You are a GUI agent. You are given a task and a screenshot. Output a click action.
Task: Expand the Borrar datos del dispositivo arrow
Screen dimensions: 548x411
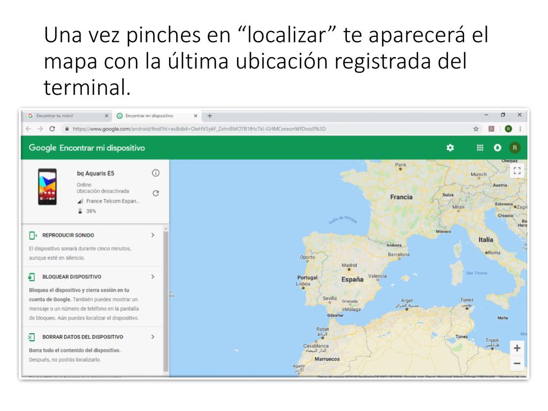(153, 337)
